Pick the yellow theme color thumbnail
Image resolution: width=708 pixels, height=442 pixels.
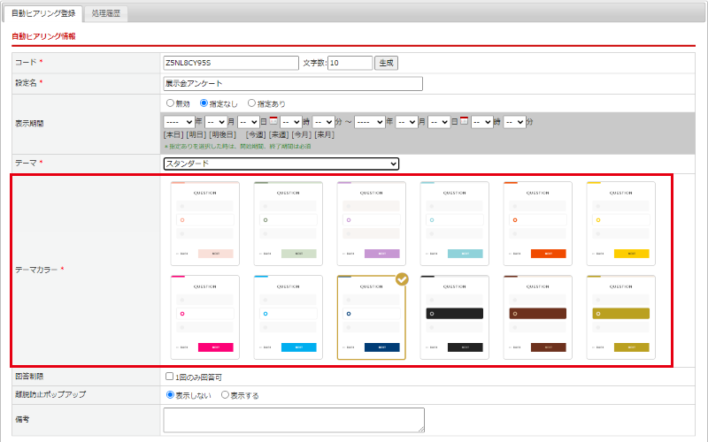[620, 222]
